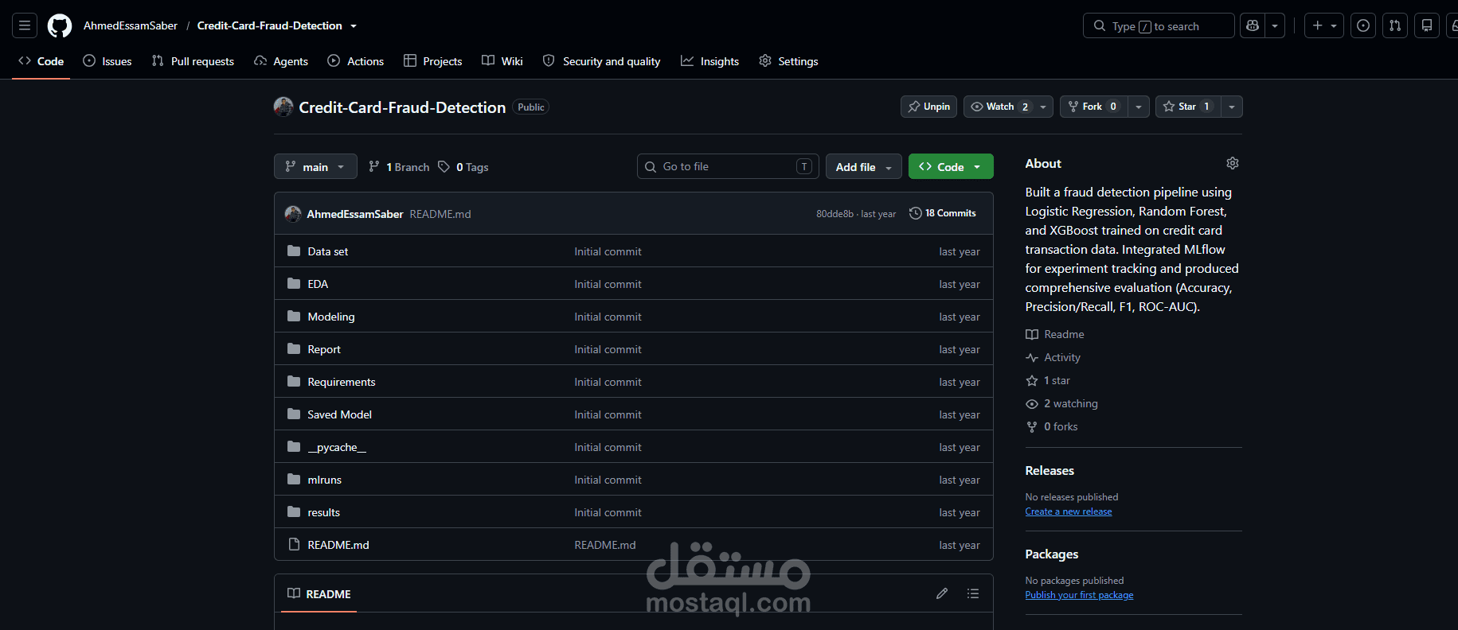
Task: Click the repository owner avatar beside title
Action: (x=283, y=107)
